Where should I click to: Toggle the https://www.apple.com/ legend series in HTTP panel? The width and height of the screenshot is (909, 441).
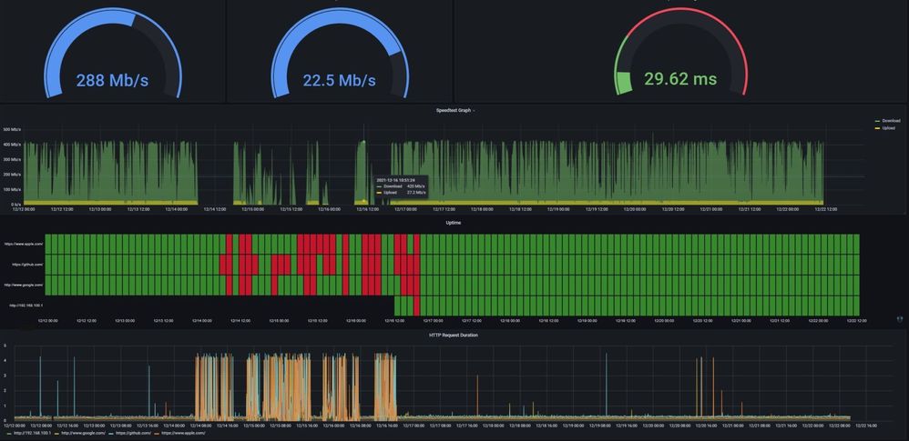coord(179,433)
